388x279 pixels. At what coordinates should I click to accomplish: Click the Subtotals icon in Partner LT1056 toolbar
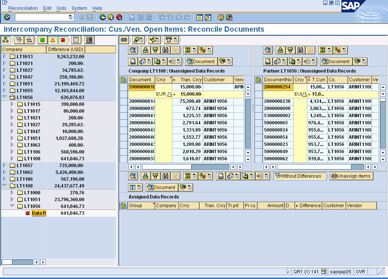pos(337,50)
